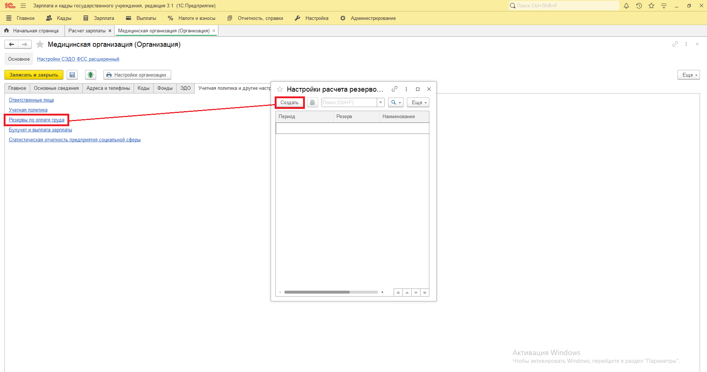
Task: Select the Основное navigation item
Action: [x=19, y=59]
